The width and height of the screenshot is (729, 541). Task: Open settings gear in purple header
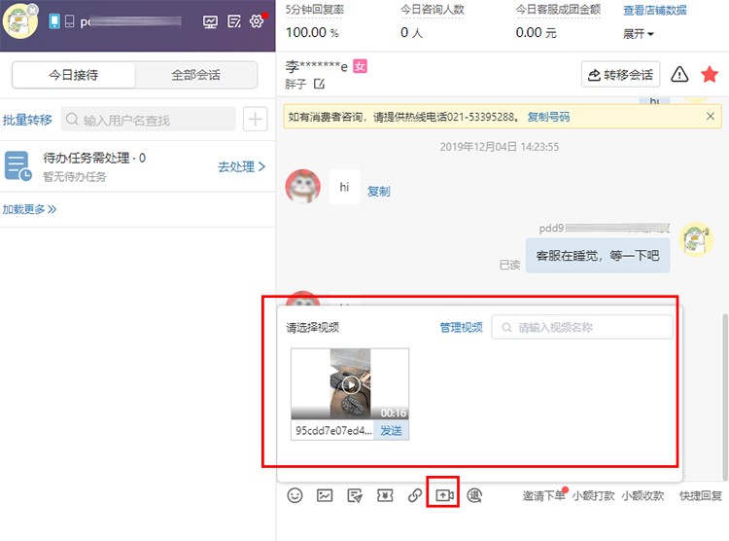[257, 21]
